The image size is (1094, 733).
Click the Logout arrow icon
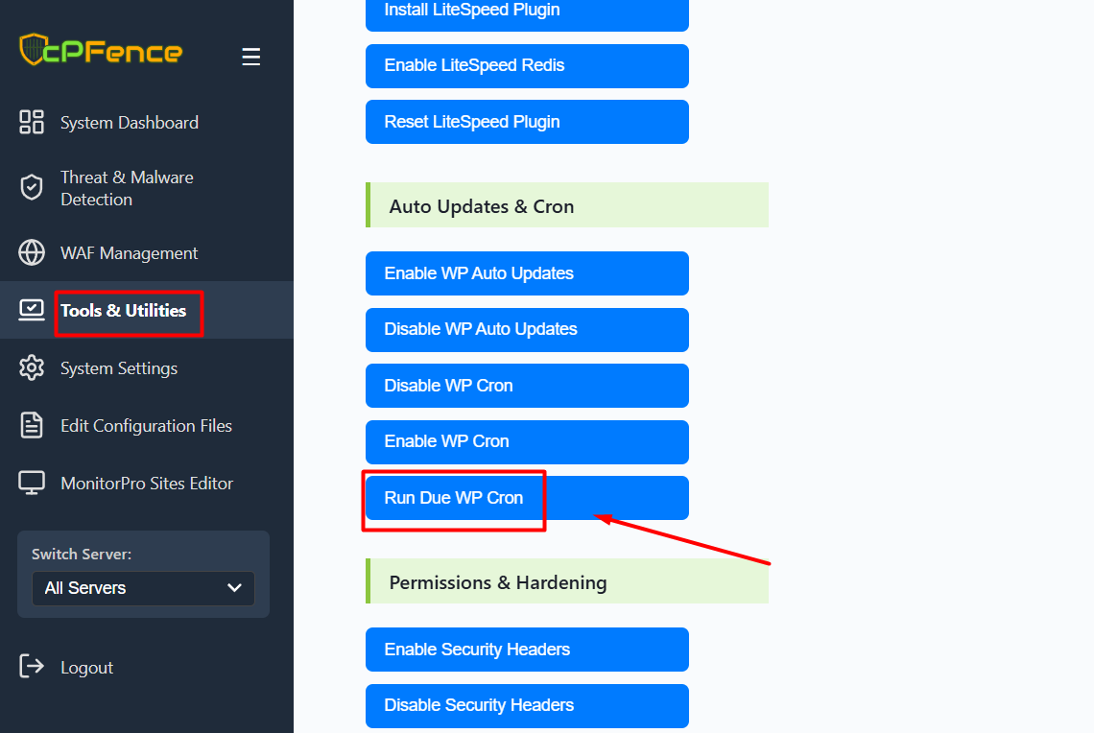coord(32,667)
